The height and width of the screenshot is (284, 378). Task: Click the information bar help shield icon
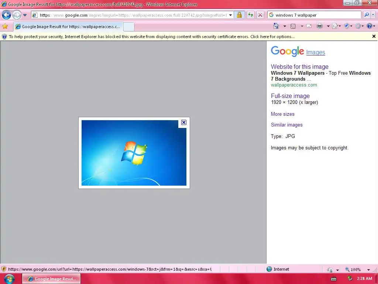(4, 37)
